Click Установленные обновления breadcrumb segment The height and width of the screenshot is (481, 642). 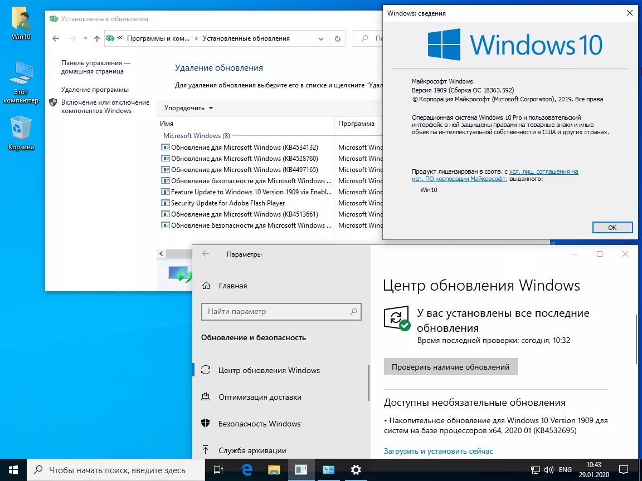click(246, 38)
